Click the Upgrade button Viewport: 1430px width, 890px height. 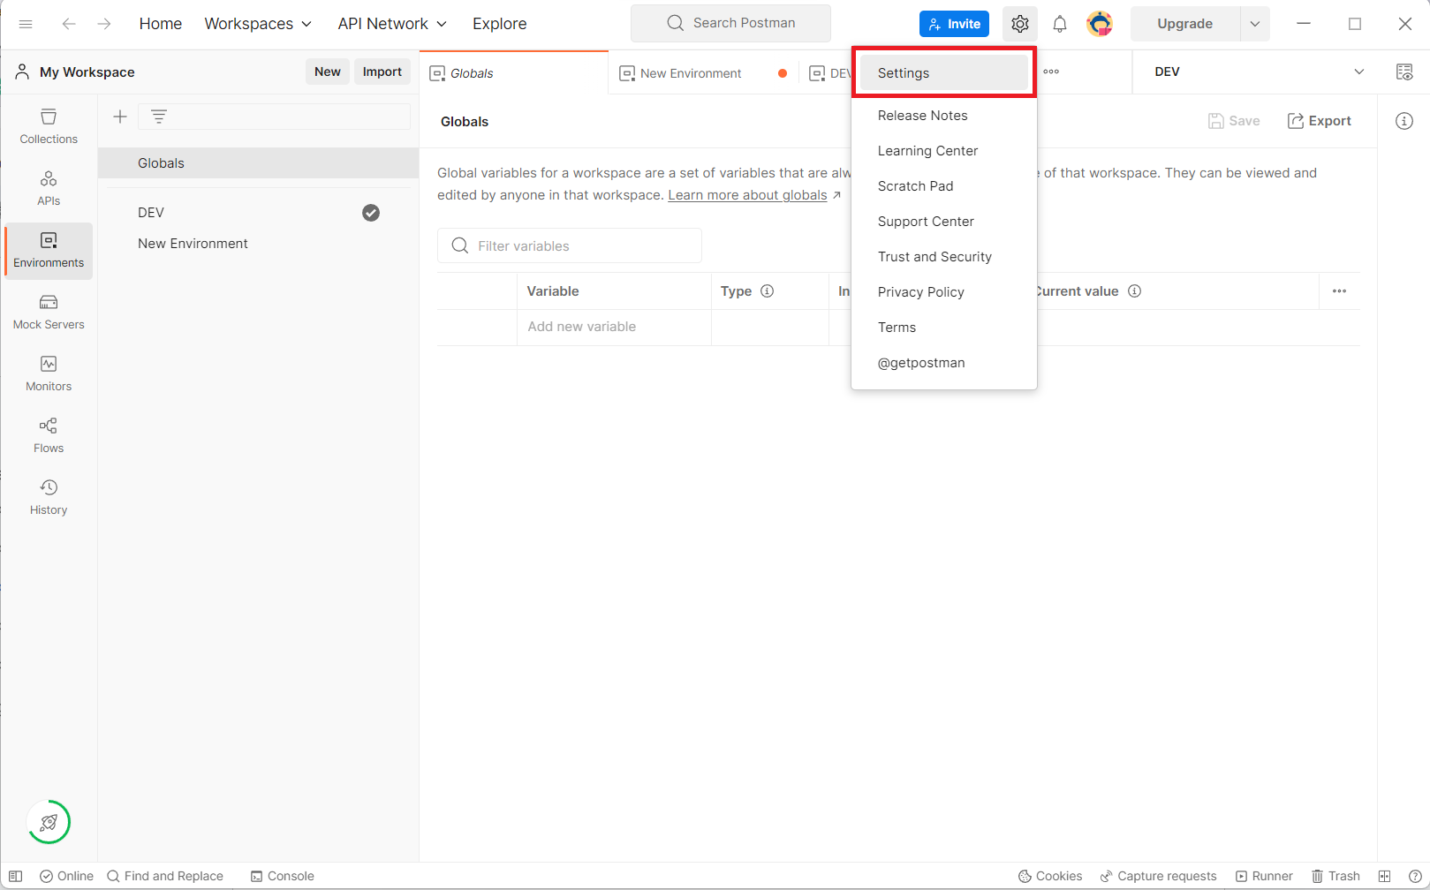click(1185, 24)
